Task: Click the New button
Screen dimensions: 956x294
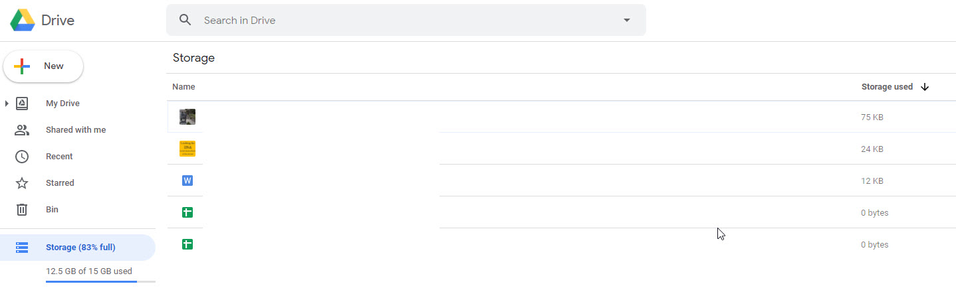Action: tap(43, 66)
